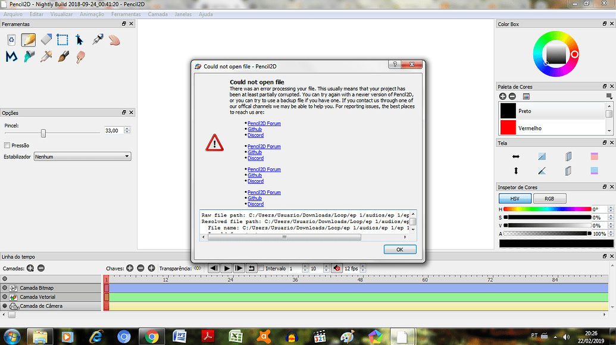Open the Visualizar menu

tap(61, 14)
